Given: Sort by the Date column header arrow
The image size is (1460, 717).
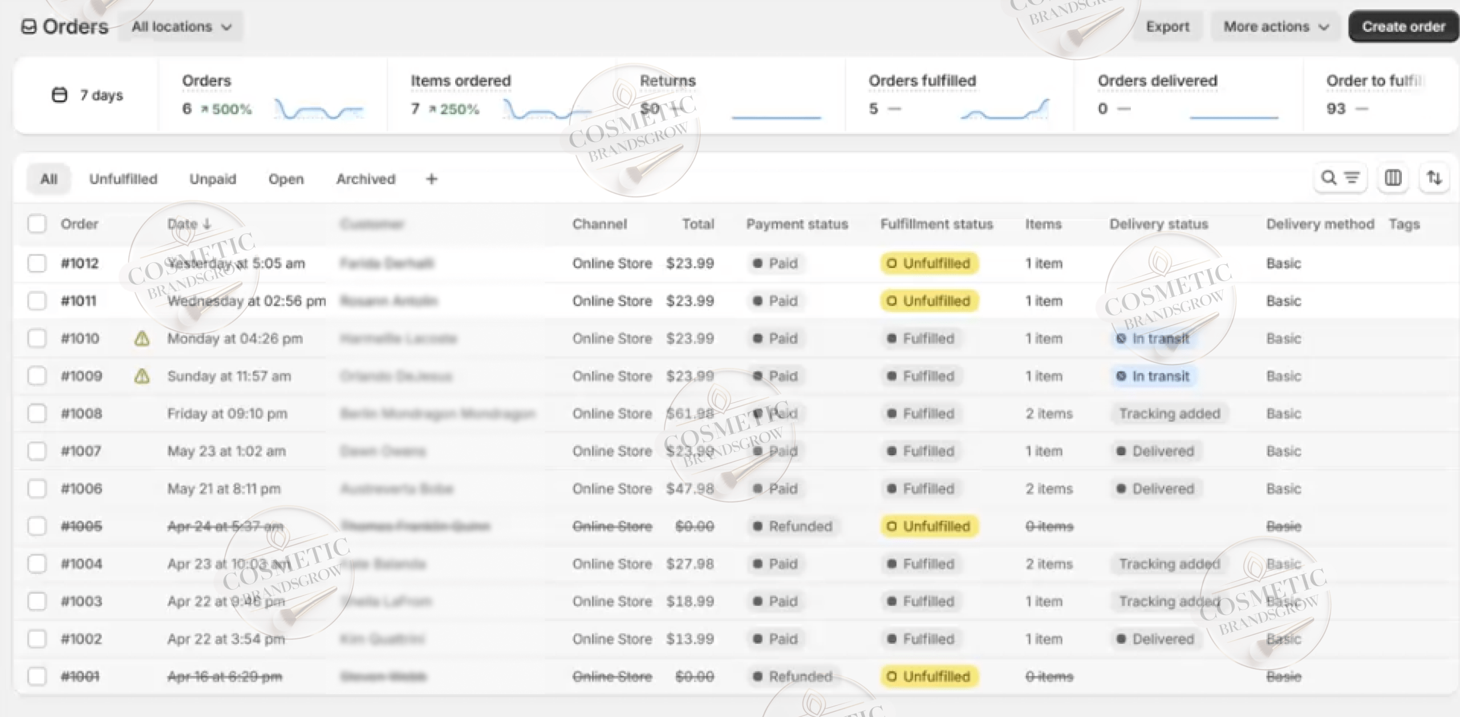Looking at the screenshot, I should click(206, 224).
